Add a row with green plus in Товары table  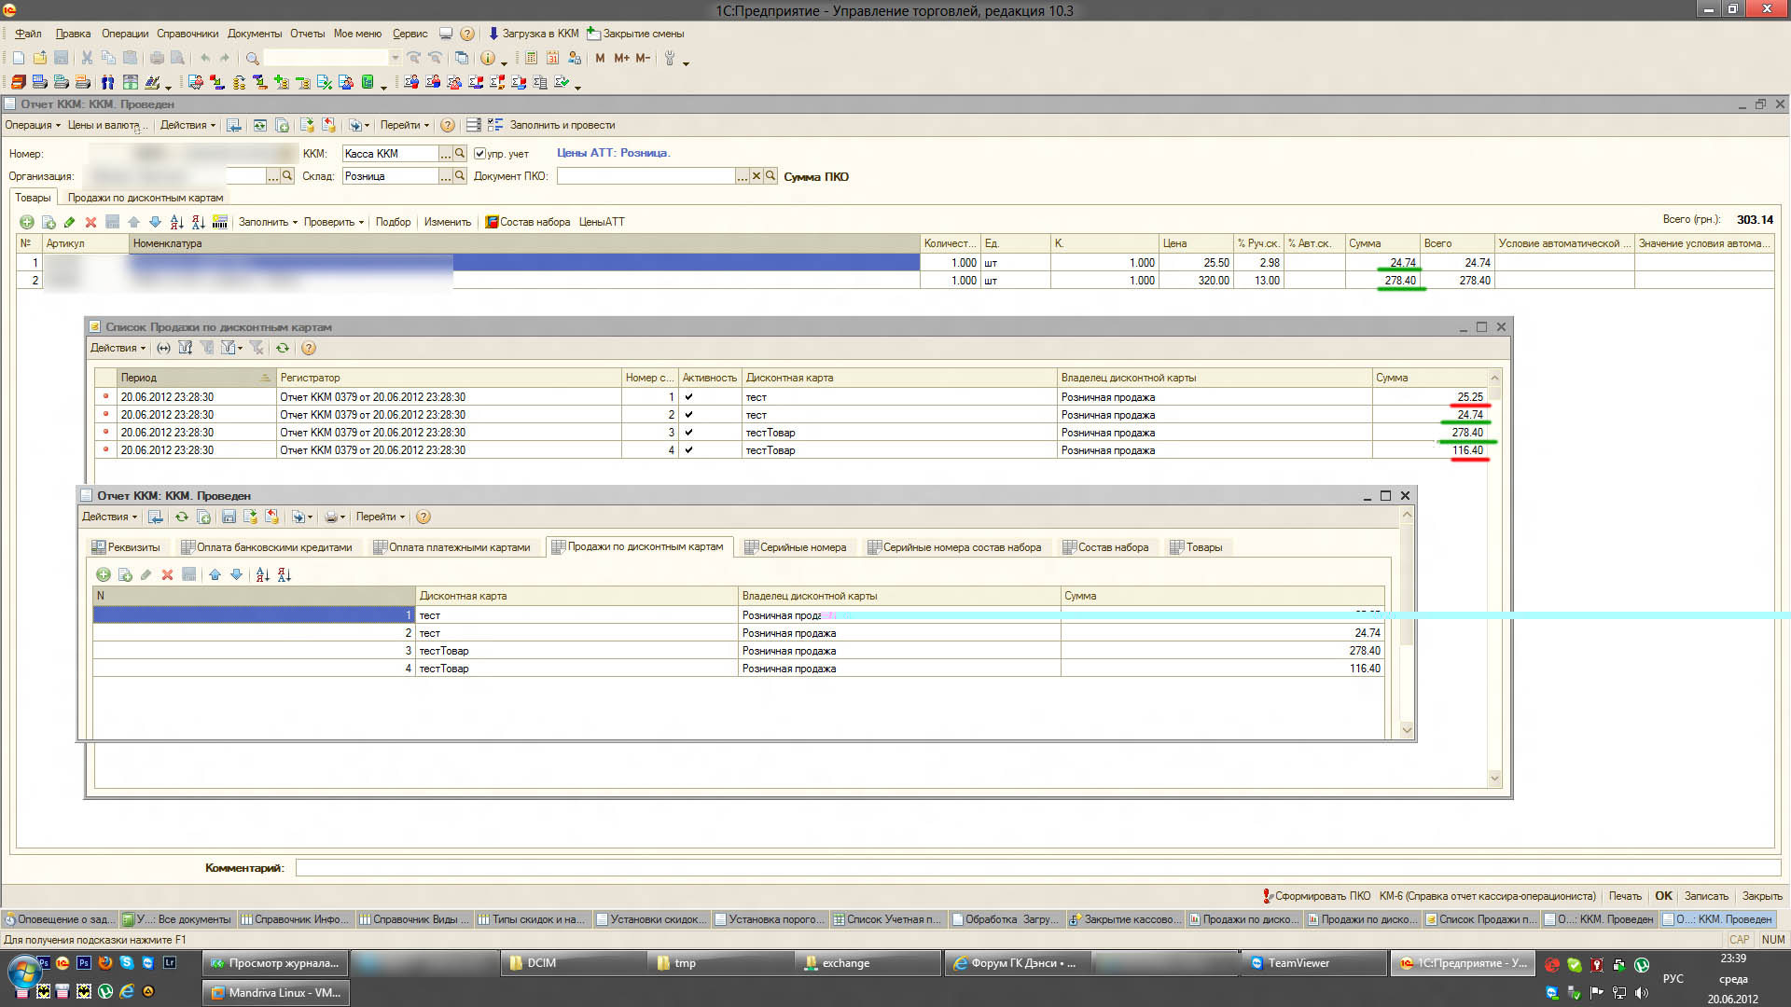coord(26,222)
